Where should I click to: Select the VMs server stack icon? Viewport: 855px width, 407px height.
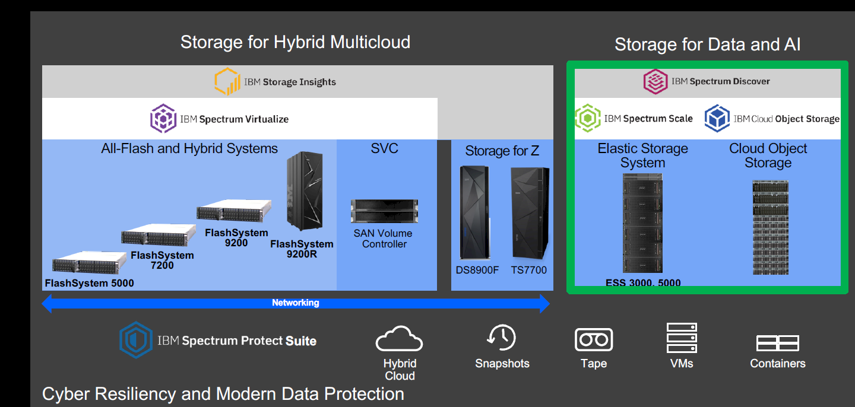click(x=682, y=338)
